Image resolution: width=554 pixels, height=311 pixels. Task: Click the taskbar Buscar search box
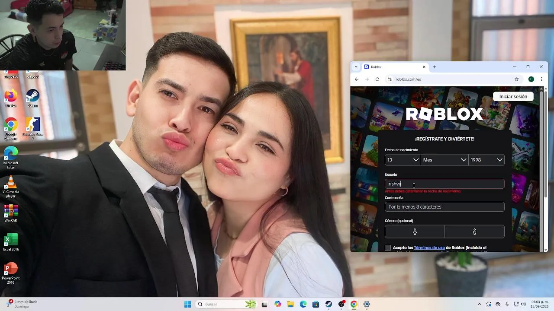click(226, 304)
